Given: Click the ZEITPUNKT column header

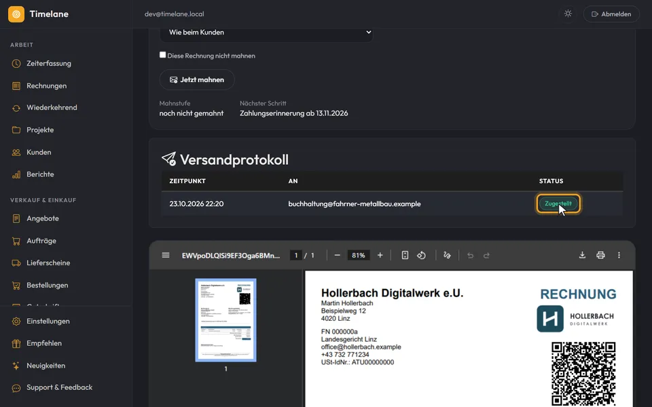Looking at the screenshot, I should (187, 181).
